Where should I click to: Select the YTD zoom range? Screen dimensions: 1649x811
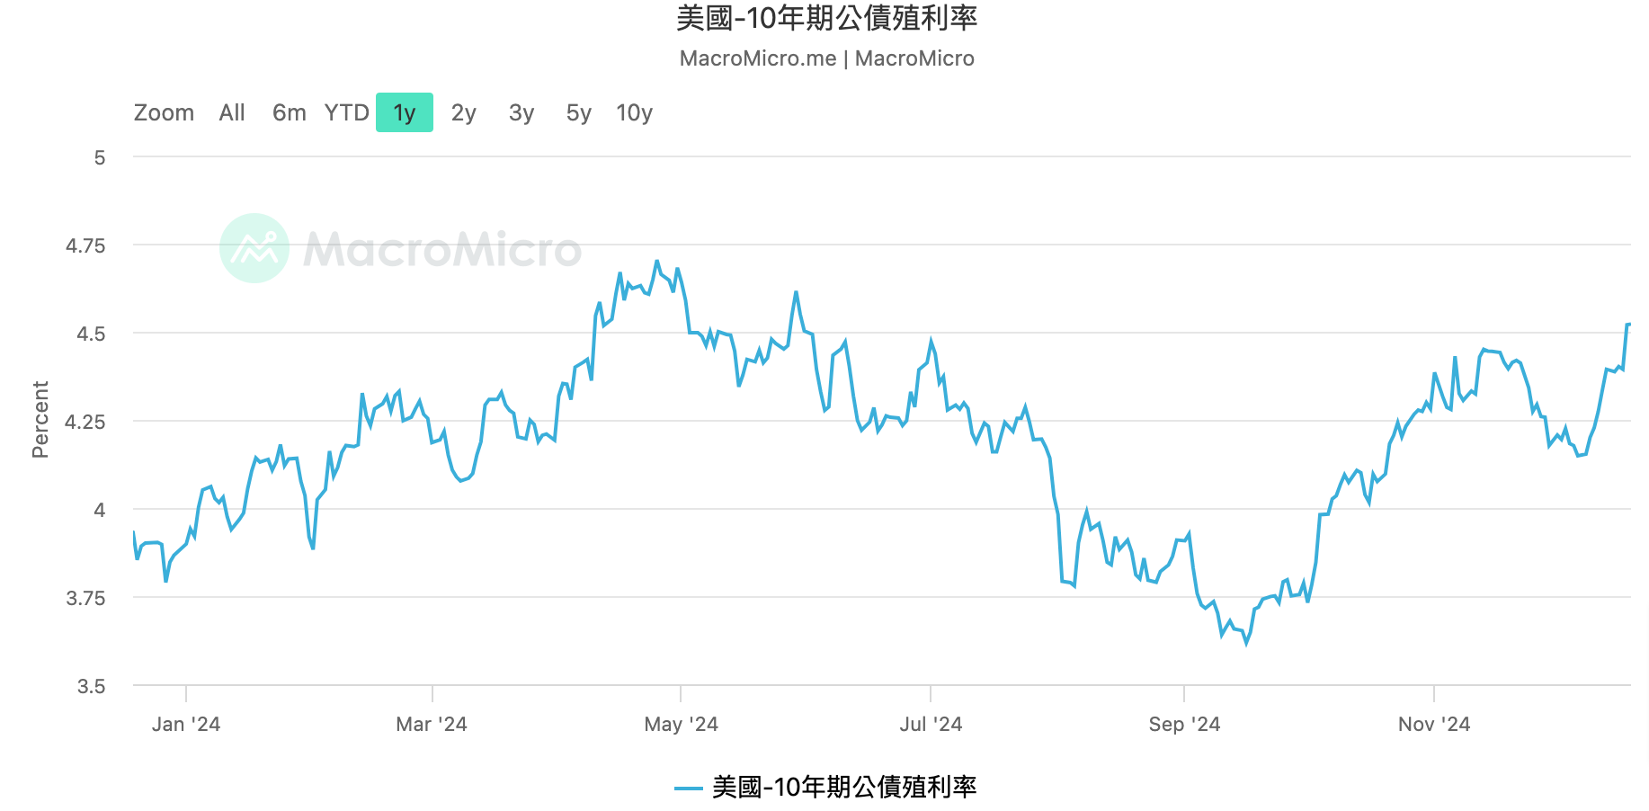coord(346,112)
